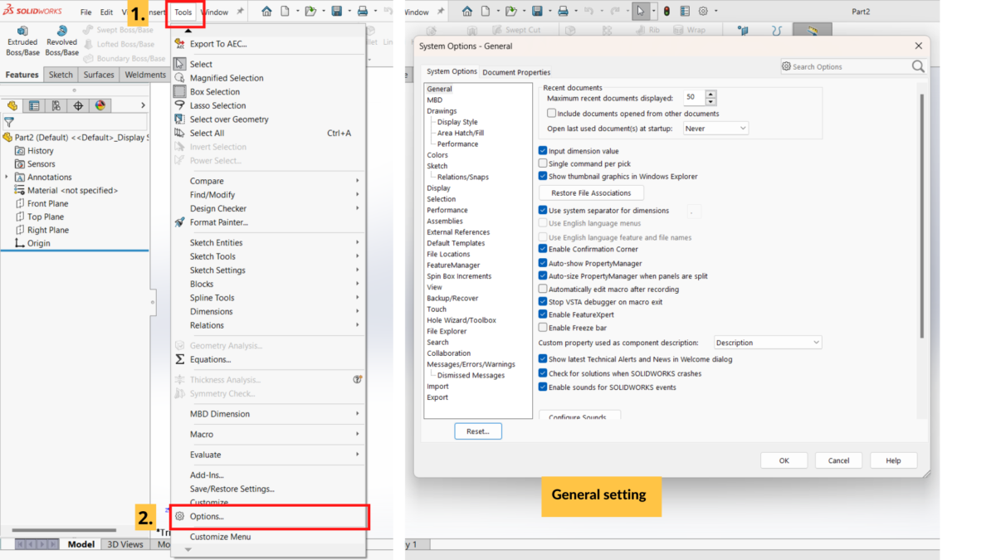This screenshot has width=996, height=560.
Task: Click the Help button in the dialog
Action: 893,460
